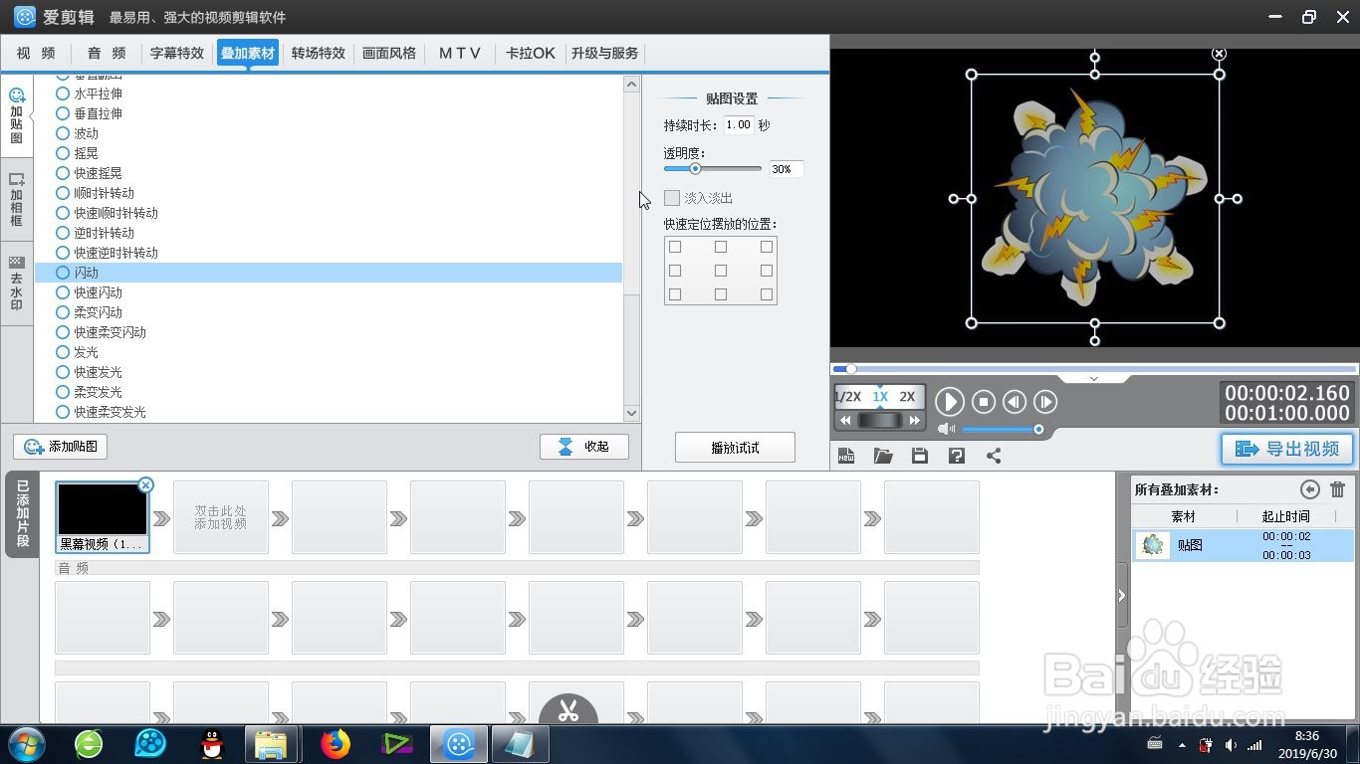Adjust the 透明度 transparency slider
This screenshot has width=1360, height=764.
pos(712,169)
